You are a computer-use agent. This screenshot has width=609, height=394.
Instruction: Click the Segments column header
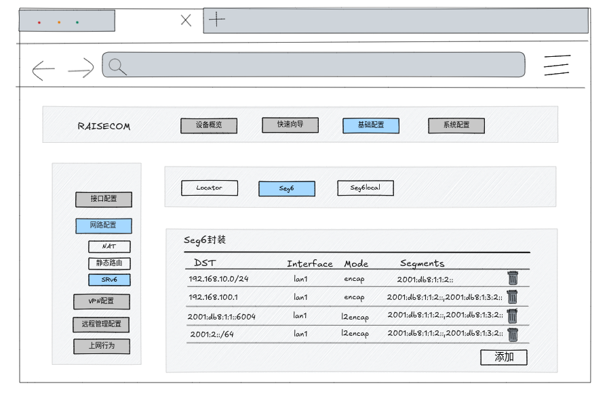click(x=423, y=263)
